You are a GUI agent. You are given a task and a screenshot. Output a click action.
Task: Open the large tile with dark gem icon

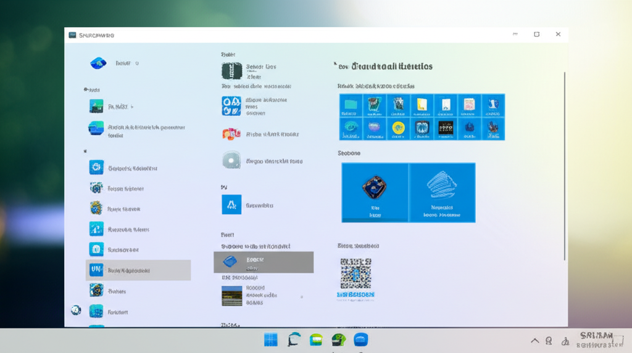375,192
